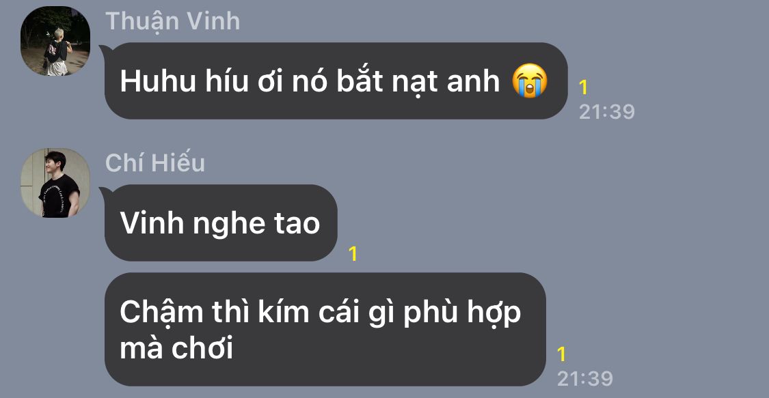Click the sender name Thuận Vinh
769x398 pixels.
[x=173, y=22]
